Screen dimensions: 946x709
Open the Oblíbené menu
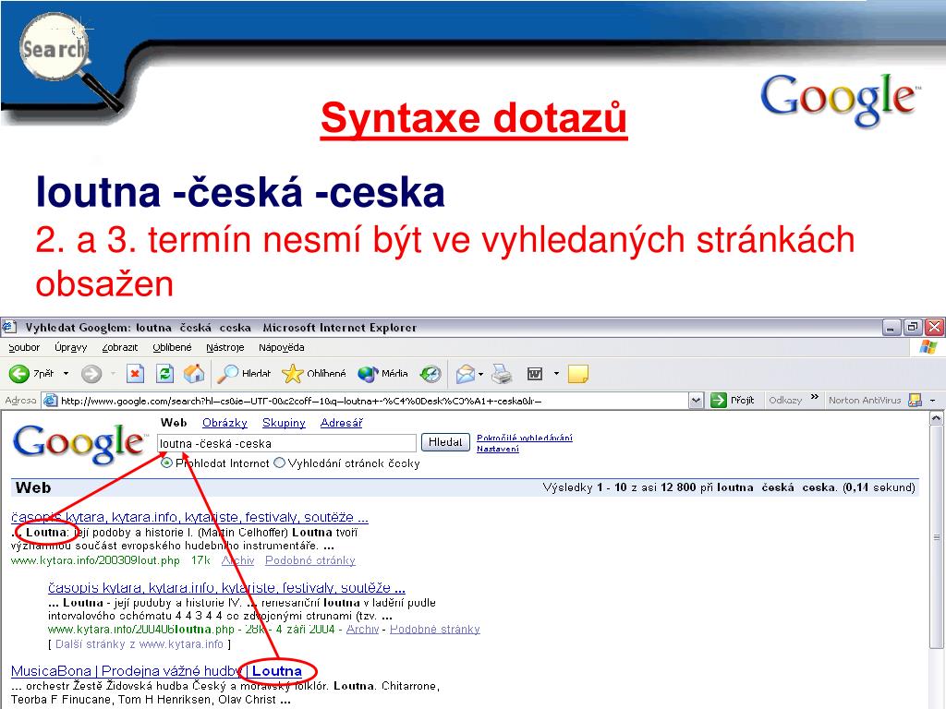(172, 347)
